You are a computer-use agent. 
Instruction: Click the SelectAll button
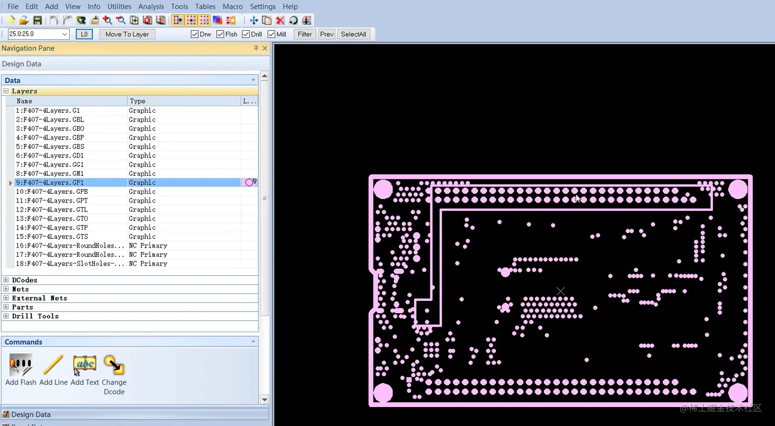point(354,34)
